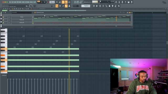Click the piano roll zoom tool icon
The width and height of the screenshot is (168, 94).
coord(26,9)
